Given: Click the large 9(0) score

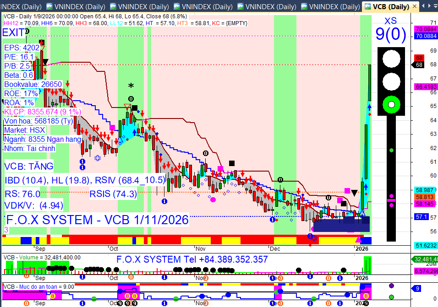Looking at the screenshot, I should pos(391,34).
